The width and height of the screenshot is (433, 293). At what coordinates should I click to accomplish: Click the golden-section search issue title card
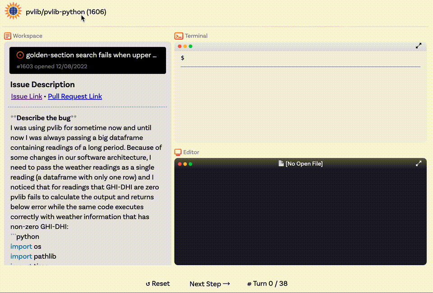coord(88,60)
